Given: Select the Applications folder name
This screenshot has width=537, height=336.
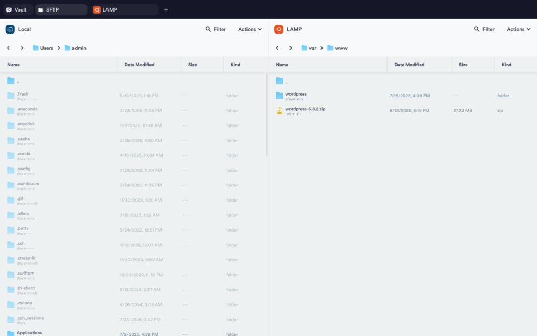Looking at the screenshot, I should pyautogui.click(x=29, y=333).
